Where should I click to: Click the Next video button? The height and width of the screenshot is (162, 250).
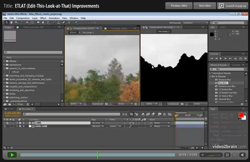pos(205,6)
